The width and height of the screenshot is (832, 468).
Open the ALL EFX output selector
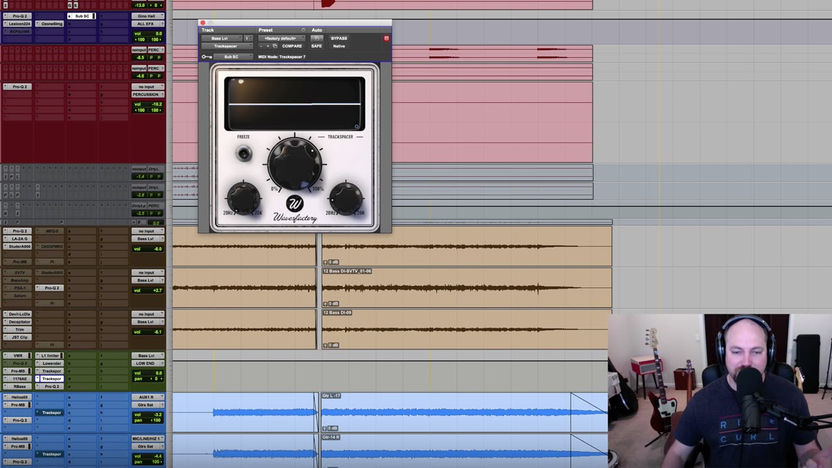click(147, 24)
